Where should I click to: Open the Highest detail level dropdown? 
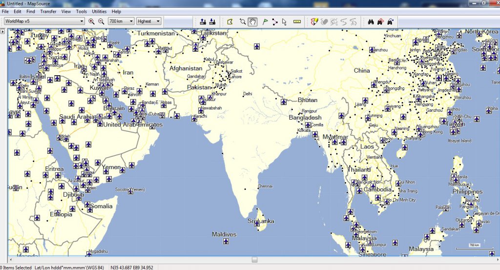coord(159,21)
